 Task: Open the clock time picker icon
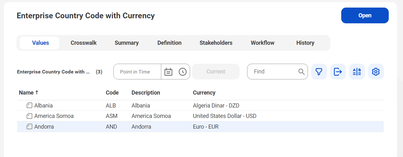tap(182, 72)
